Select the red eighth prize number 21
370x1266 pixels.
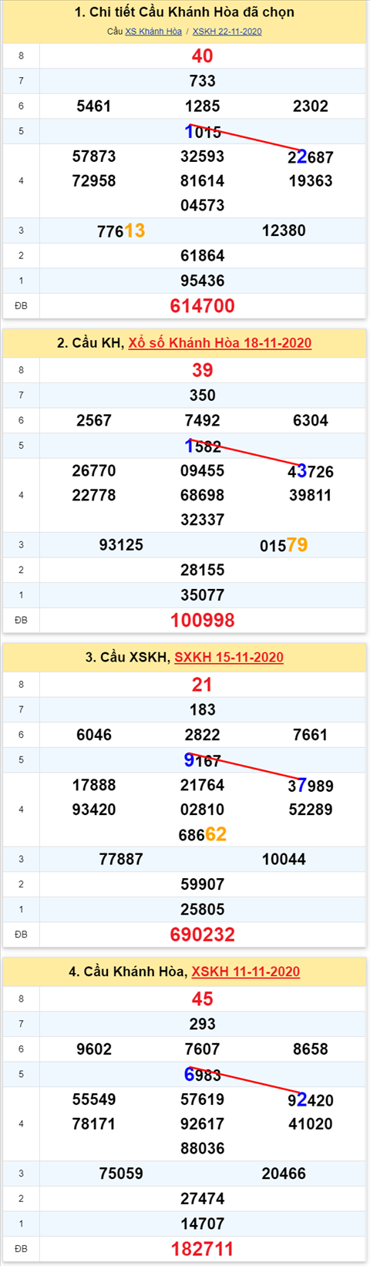coord(202,685)
